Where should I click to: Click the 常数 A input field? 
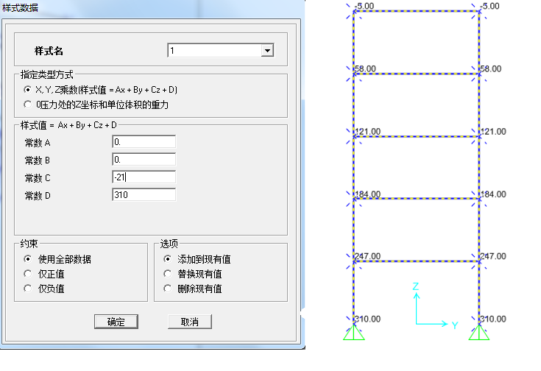coord(144,141)
